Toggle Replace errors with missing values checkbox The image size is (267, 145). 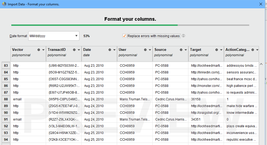click(124, 36)
